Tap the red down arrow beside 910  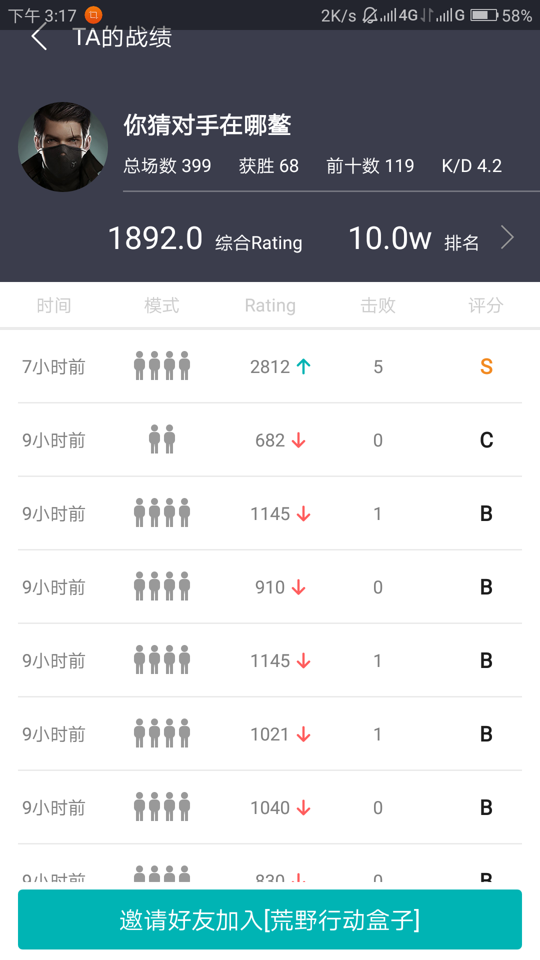coord(298,587)
